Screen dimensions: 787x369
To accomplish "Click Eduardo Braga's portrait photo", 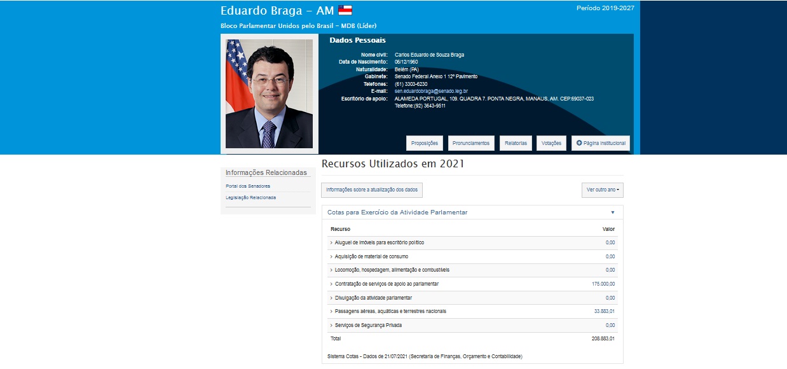I will [x=269, y=94].
